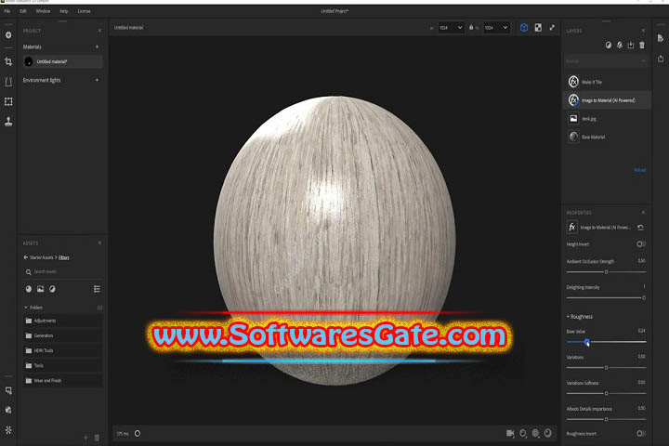Open the document icon on right sidebar
Viewport: 669px width, 446px height.
661,38
